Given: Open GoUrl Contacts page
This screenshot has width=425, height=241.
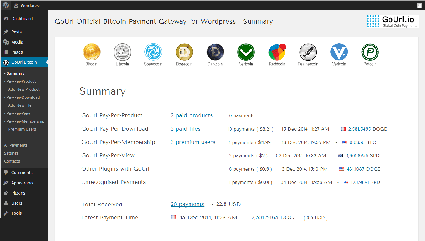Looking at the screenshot, I should (x=12, y=161).
